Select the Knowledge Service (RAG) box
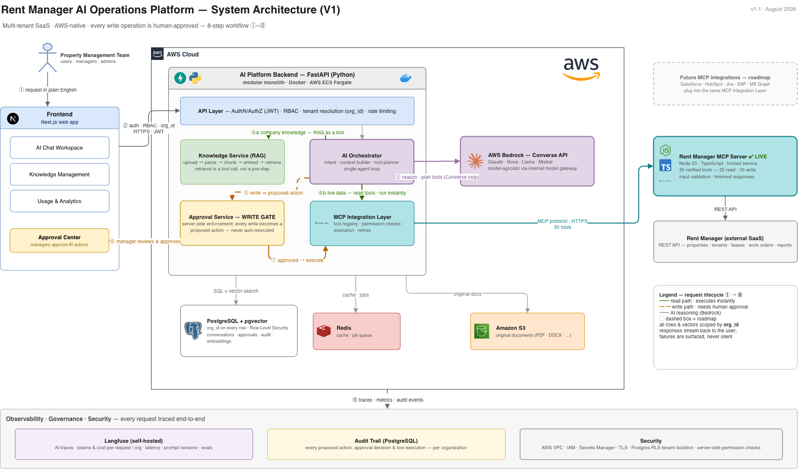 pyautogui.click(x=232, y=162)
